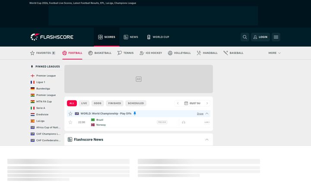311x194 pixels.
Task: Open the FAVORITES section
Action: pos(43,53)
